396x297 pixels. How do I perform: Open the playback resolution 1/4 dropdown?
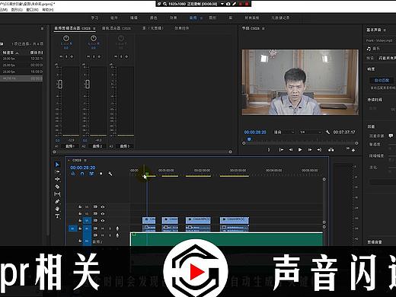point(311,132)
